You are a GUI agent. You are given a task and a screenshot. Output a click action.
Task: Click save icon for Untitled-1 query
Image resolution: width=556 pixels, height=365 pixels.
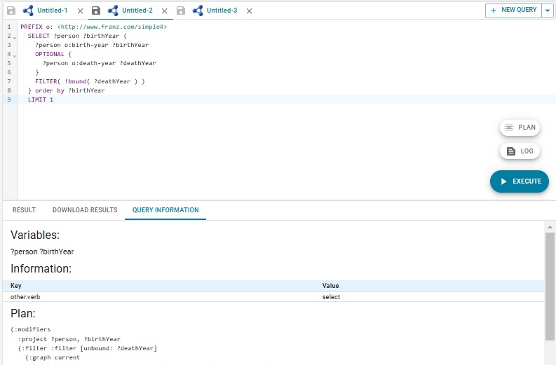pos(11,11)
